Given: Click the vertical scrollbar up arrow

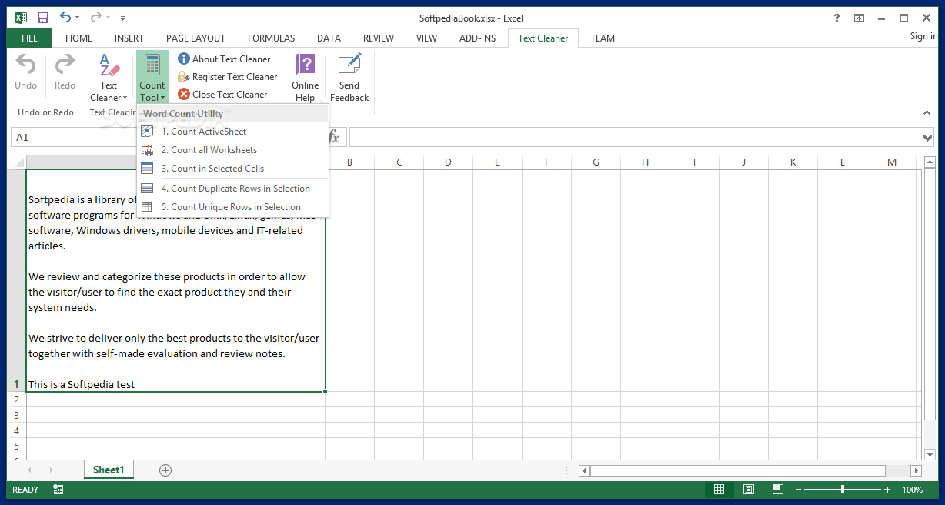Looking at the screenshot, I should pos(928,162).
